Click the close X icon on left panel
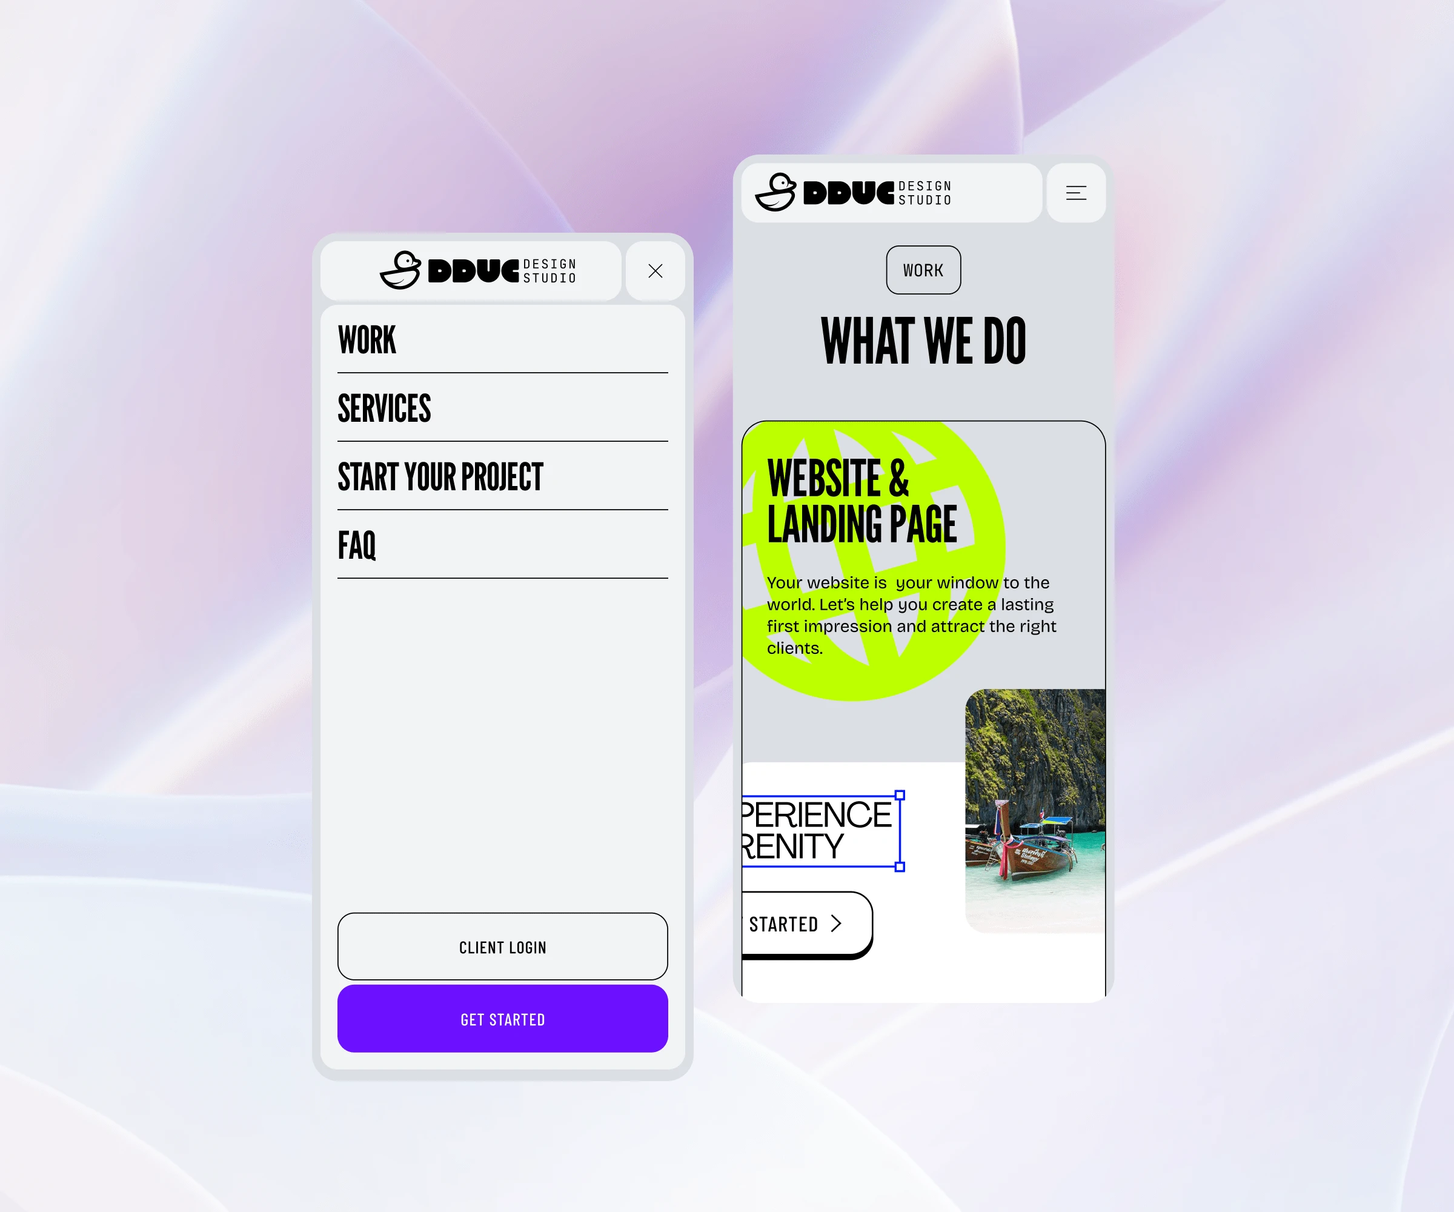 (x=656, y=270)
